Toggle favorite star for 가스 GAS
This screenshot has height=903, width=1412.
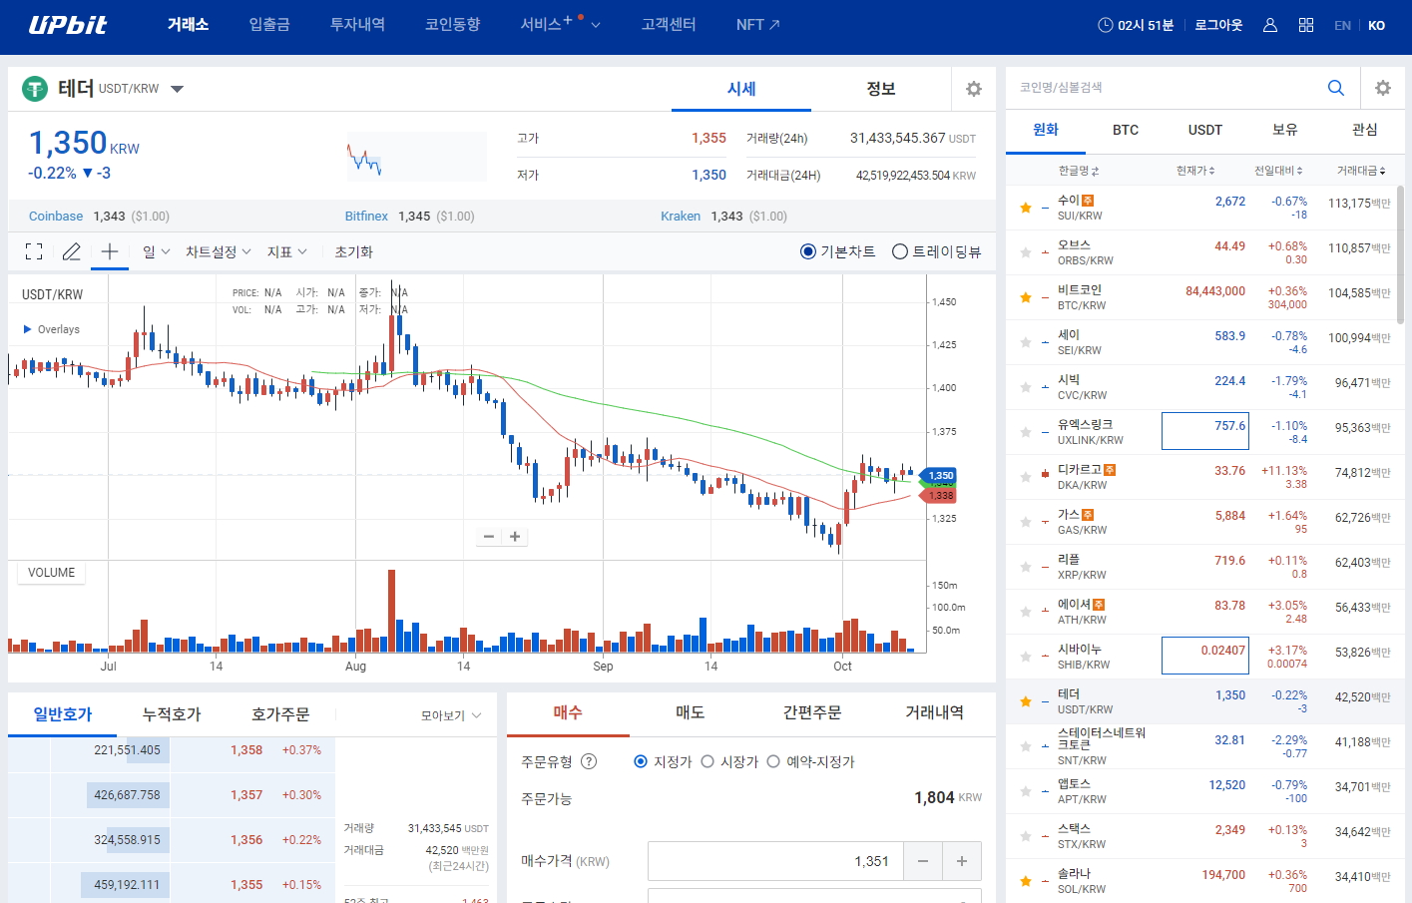[1026, 522]
